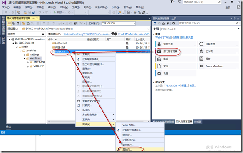Open the 团队(M) menu
243x153 pixels.
click(64, 7)
